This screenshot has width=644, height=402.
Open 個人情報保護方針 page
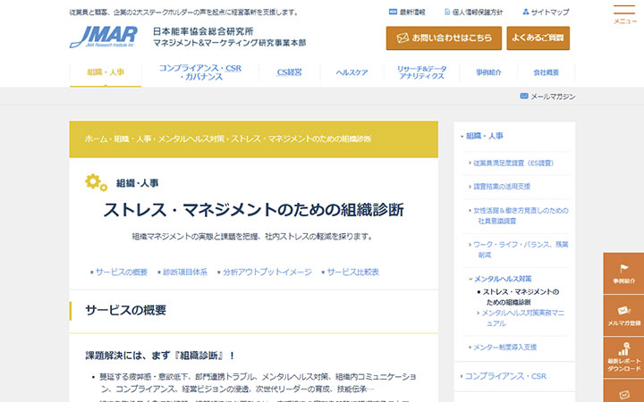point(473,13)
